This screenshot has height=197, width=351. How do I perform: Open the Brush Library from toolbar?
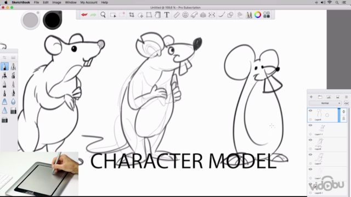pos(248,15)
